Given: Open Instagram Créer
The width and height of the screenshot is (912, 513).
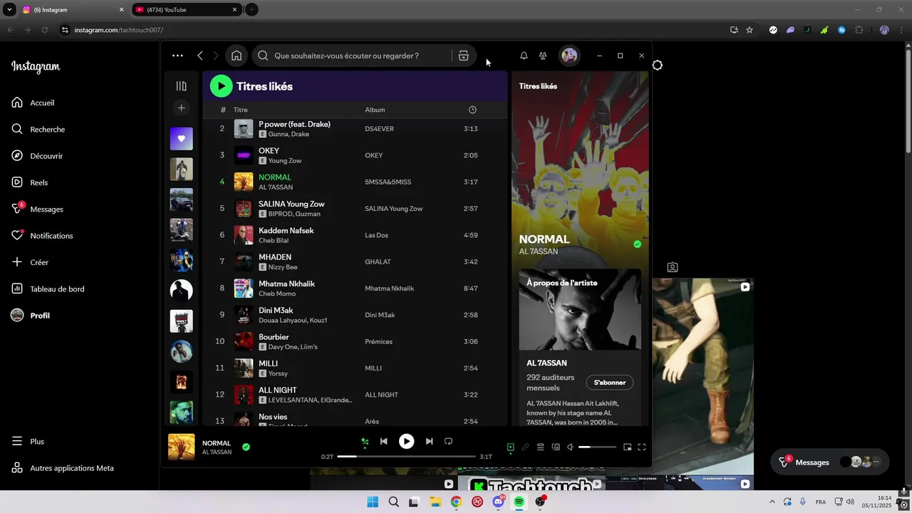Looking at the screenshot, I should pyautogui.click(x=30, y=262).
